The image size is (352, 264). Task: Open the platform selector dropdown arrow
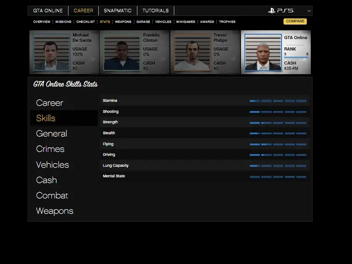[309, 11]
